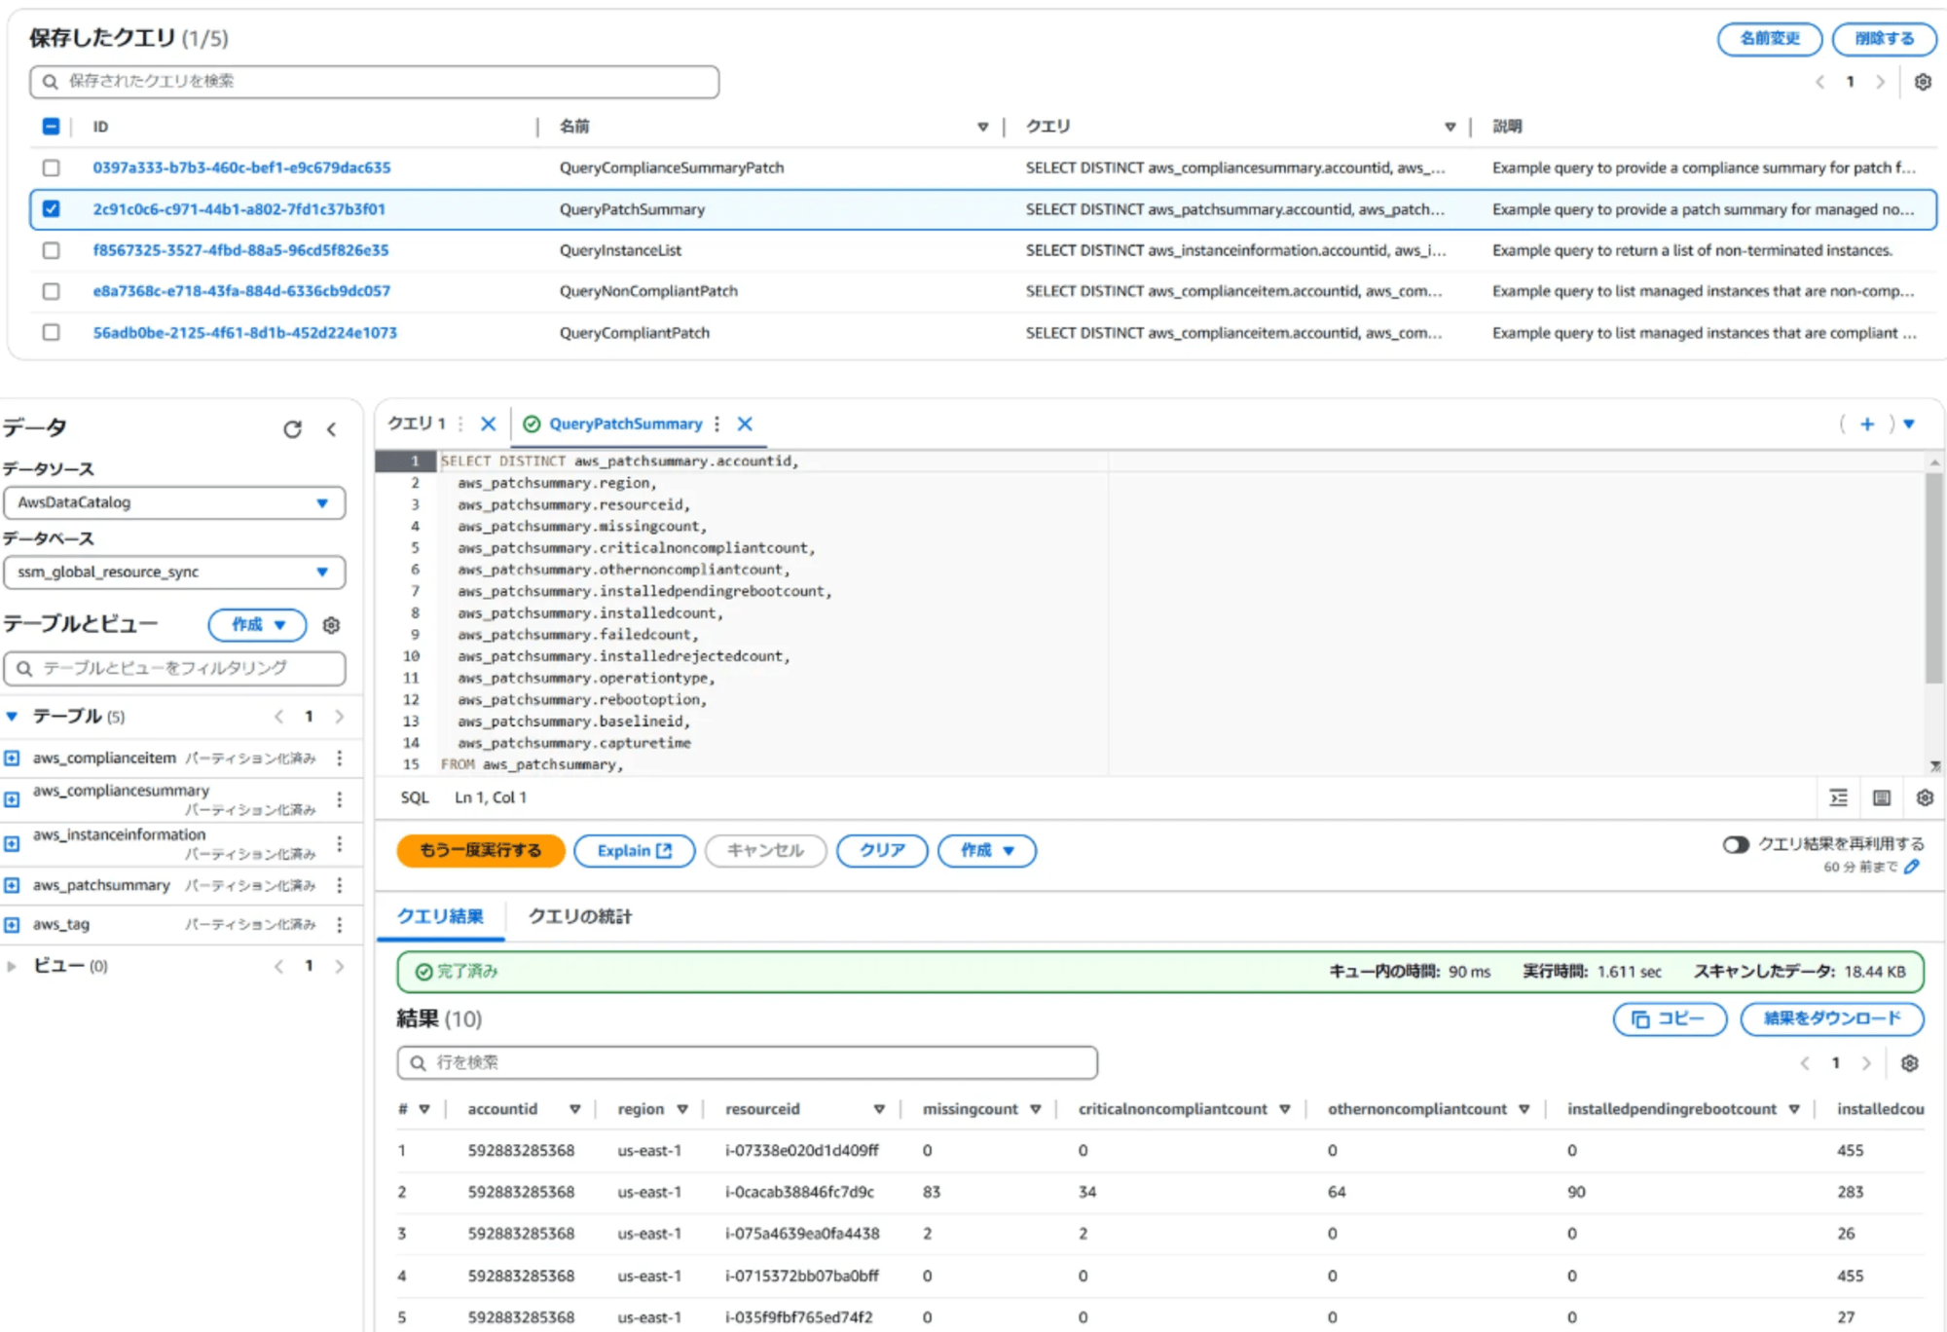Check the QueryComplianceSummaryPatch row checkbox
This screenshot has width=1947, height=1332.
[x=52, y=167]
